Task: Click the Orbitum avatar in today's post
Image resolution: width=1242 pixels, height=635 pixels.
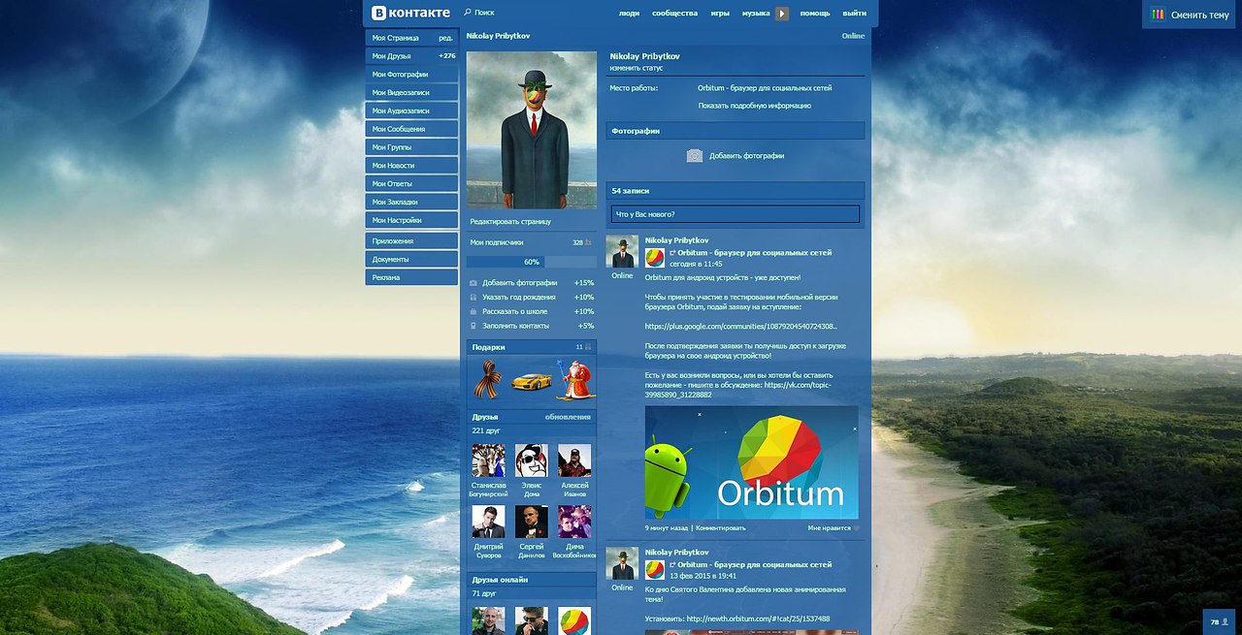Action: click(655, 257)
